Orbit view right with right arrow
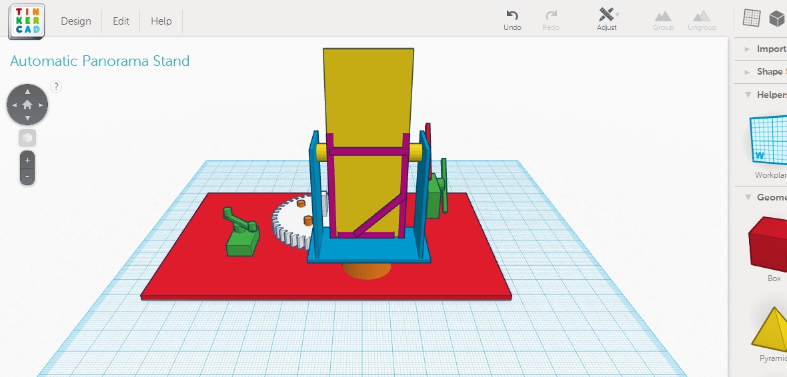 41,105
